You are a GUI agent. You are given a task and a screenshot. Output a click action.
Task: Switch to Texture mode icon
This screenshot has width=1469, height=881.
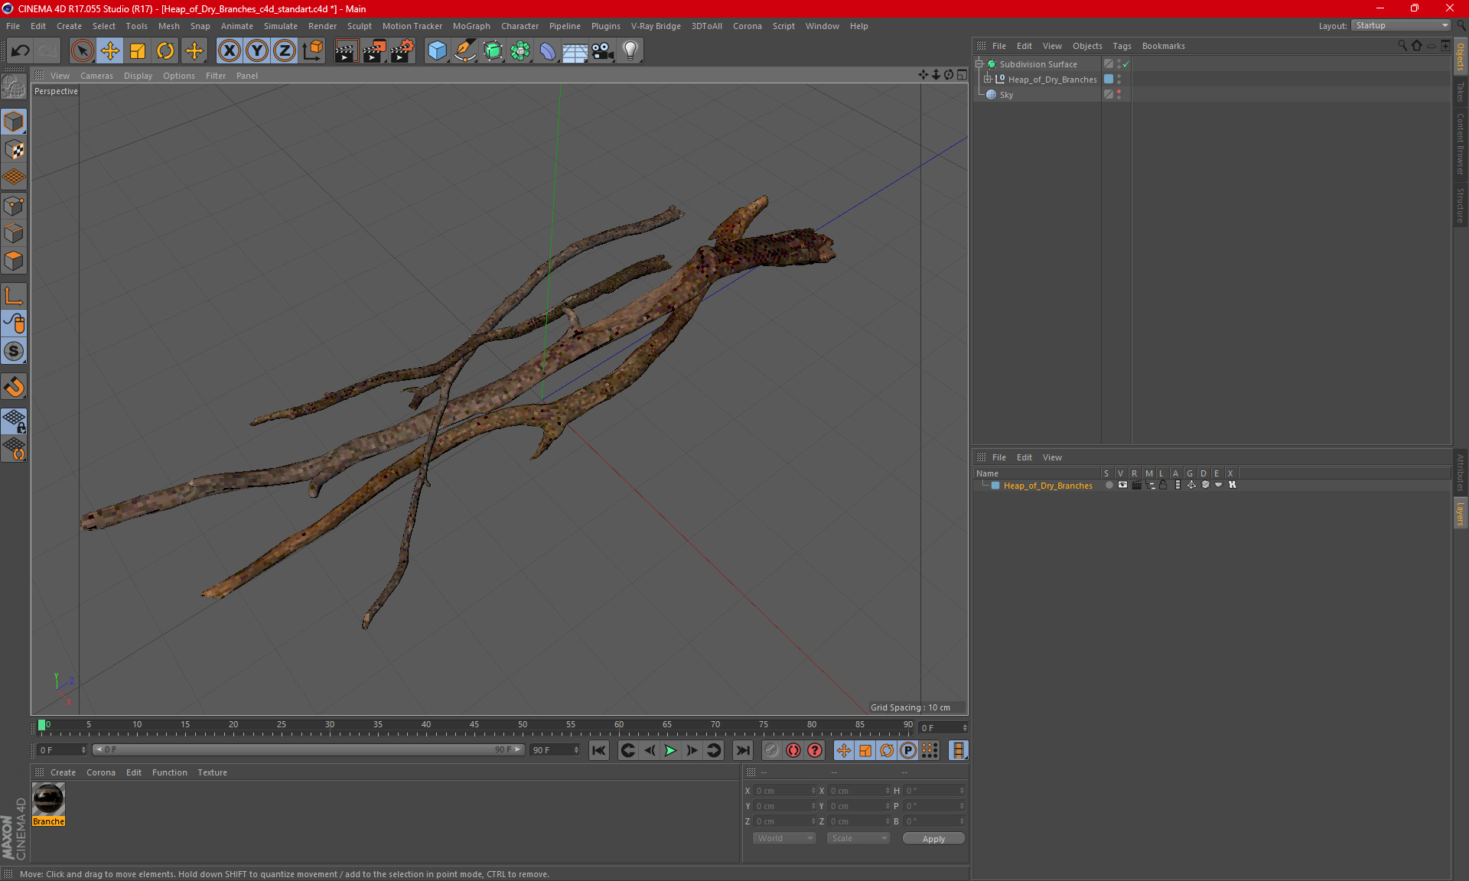(14, 150)
